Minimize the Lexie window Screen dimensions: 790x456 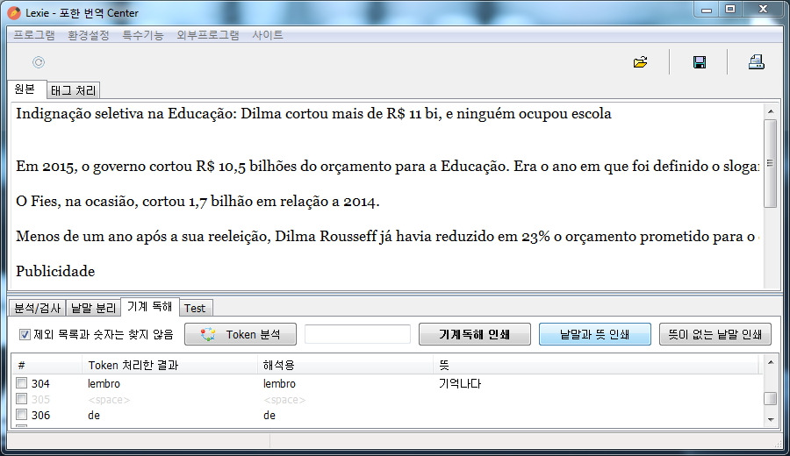(707, 10)
